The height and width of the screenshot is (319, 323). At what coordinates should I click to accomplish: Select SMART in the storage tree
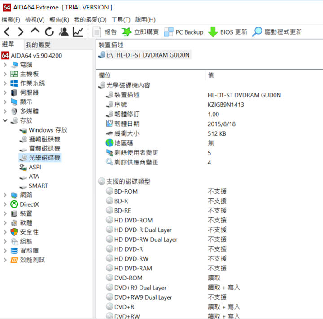(38, 186)
